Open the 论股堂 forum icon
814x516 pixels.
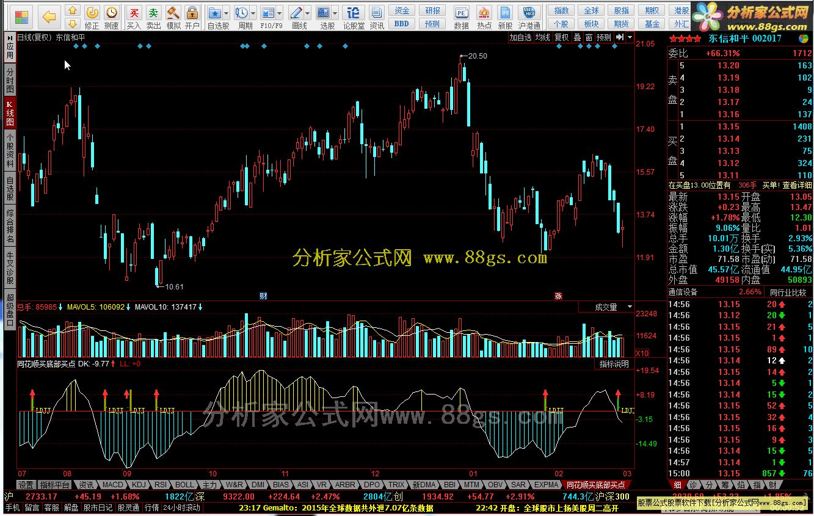pos(354,17)
